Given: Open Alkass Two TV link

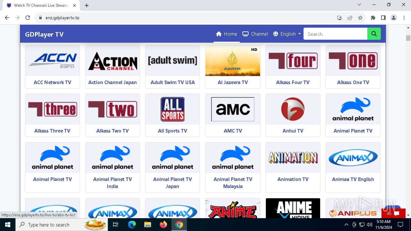Looking at the screenshot, I should click(x=112, y=131).
